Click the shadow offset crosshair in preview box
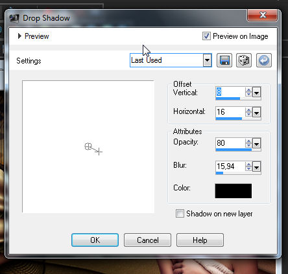 pos(99,152)
